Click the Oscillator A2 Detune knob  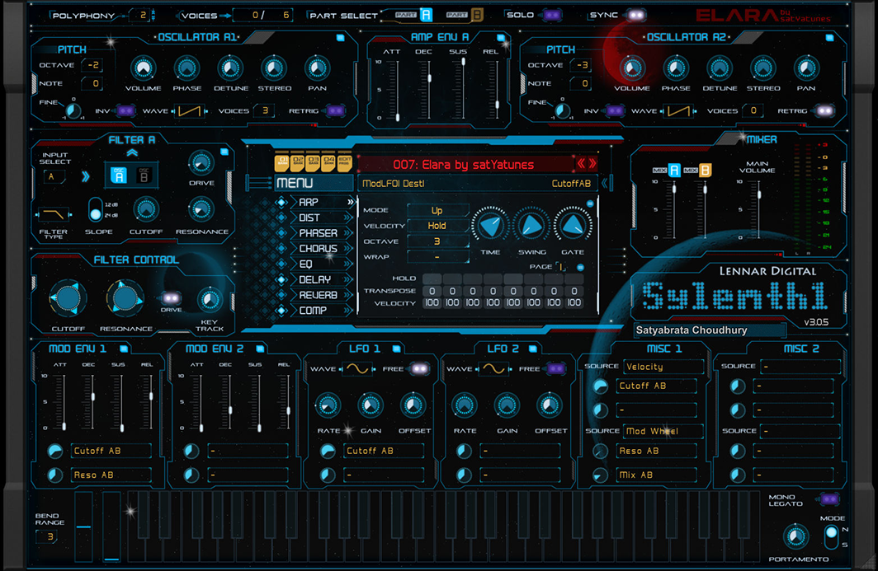[x=720, y=68]
